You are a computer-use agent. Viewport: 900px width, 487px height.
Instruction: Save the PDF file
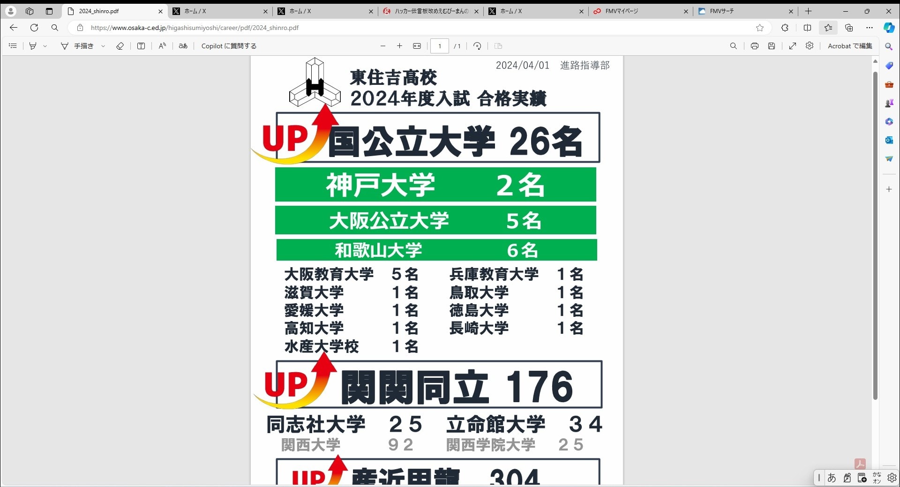(x=772, y=46)
